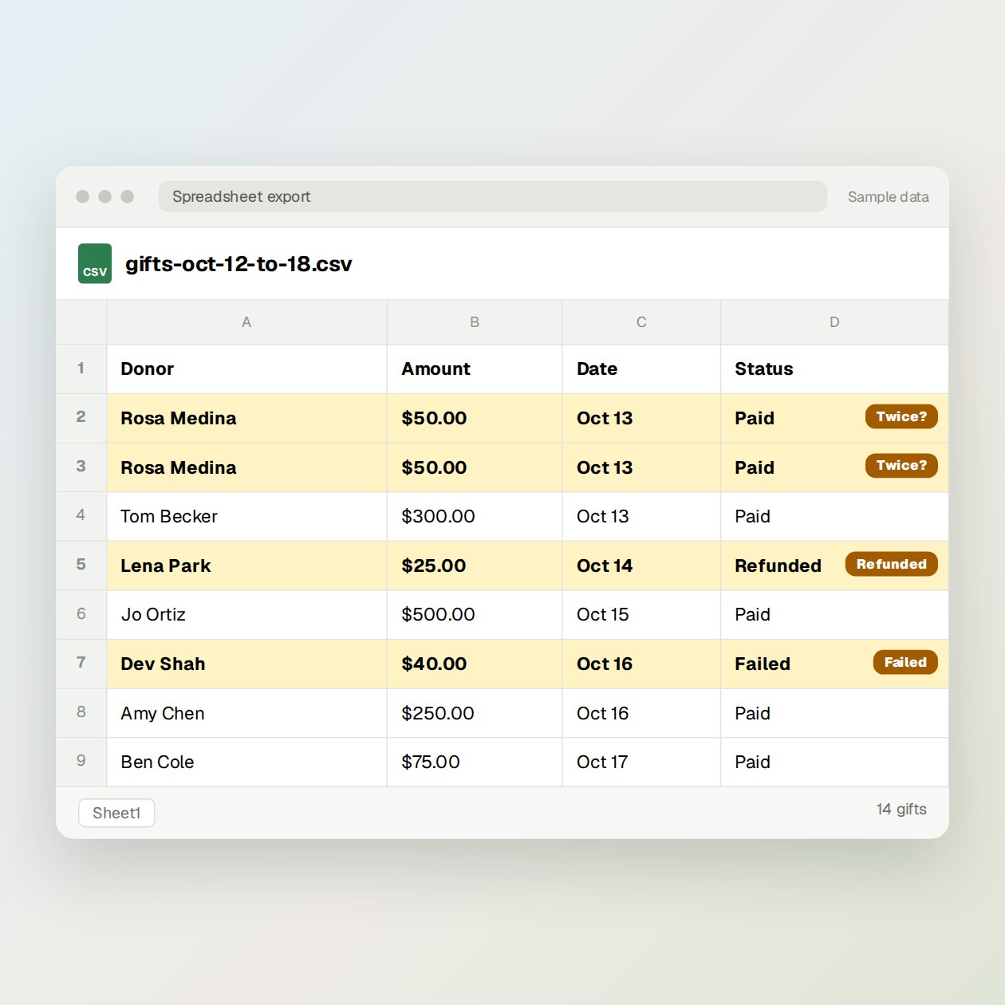This screenshot has width=1005, height=1005.
Task: Select $50.00 amount in row 2
Action: click(475, 418)
